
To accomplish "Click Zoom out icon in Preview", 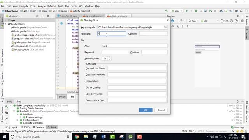I will 222,21.
